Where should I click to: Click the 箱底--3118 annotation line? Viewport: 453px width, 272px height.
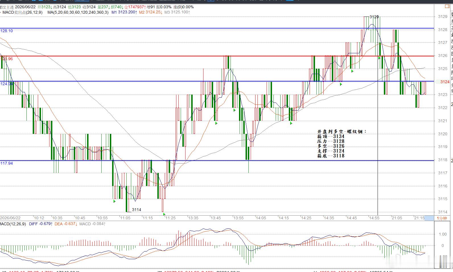[331, 156]
